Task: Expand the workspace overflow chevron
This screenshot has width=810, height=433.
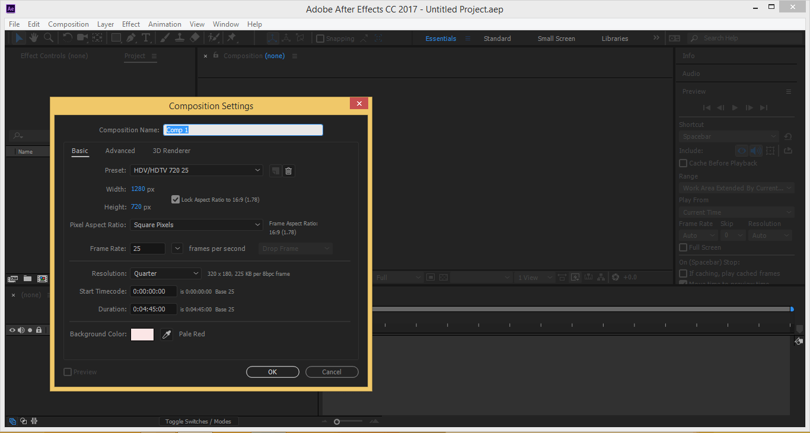Action: (656, 37)
